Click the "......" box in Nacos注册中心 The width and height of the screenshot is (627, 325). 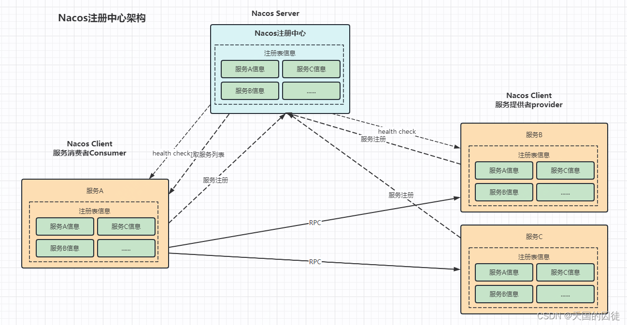coord(311,91)
